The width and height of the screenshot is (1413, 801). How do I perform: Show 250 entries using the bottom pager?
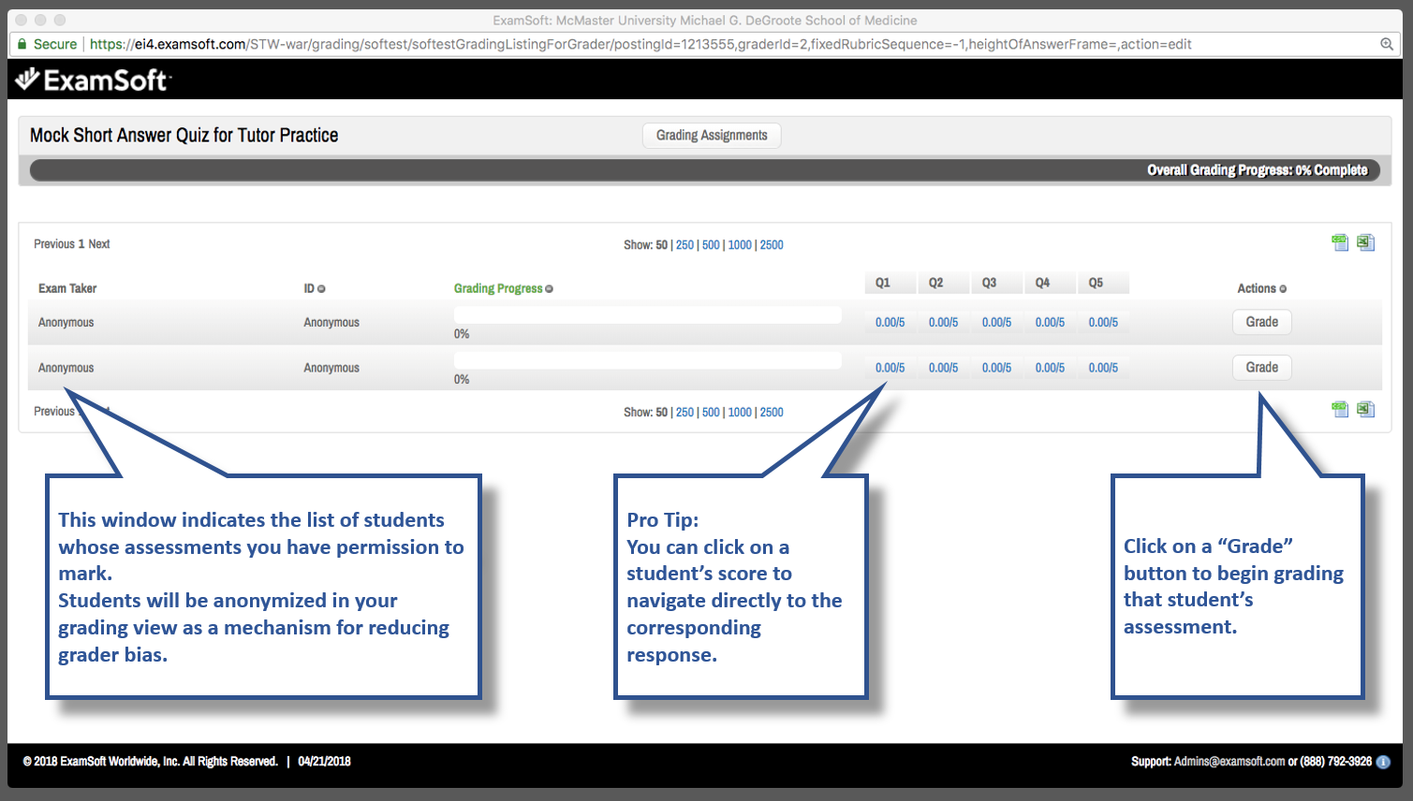(x=684, y=413)
